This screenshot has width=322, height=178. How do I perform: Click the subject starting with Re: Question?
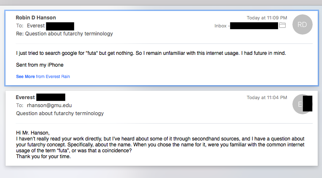[x=64, y=34]
